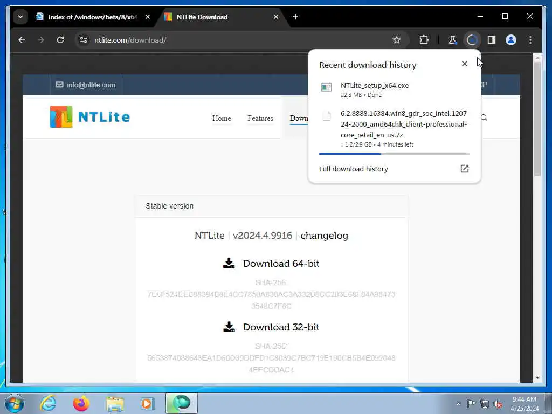Click the Download nav menu item

[x=299, y=118]
